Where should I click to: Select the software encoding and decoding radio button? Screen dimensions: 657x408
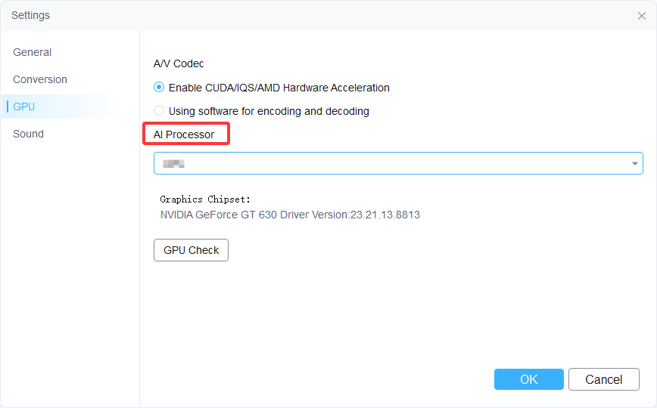(x=159, y=110)
